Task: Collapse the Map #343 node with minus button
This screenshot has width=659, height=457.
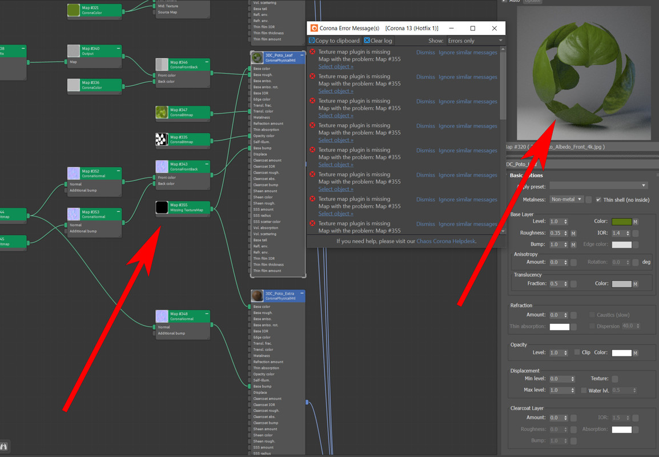Action: tap(207, 164)
